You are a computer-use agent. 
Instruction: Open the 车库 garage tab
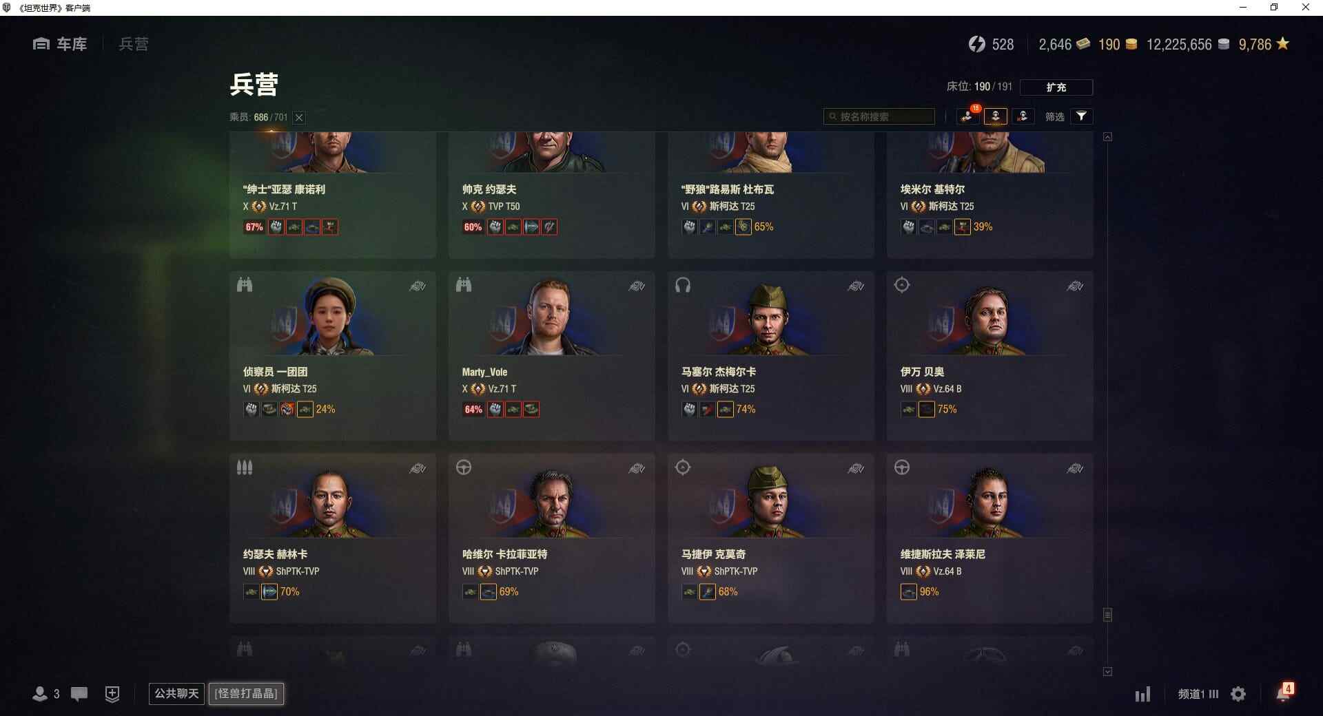point(60,44)
